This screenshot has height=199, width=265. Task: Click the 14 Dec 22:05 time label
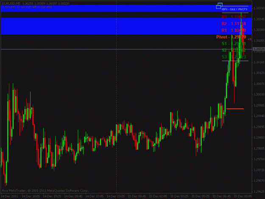[95, 196]
